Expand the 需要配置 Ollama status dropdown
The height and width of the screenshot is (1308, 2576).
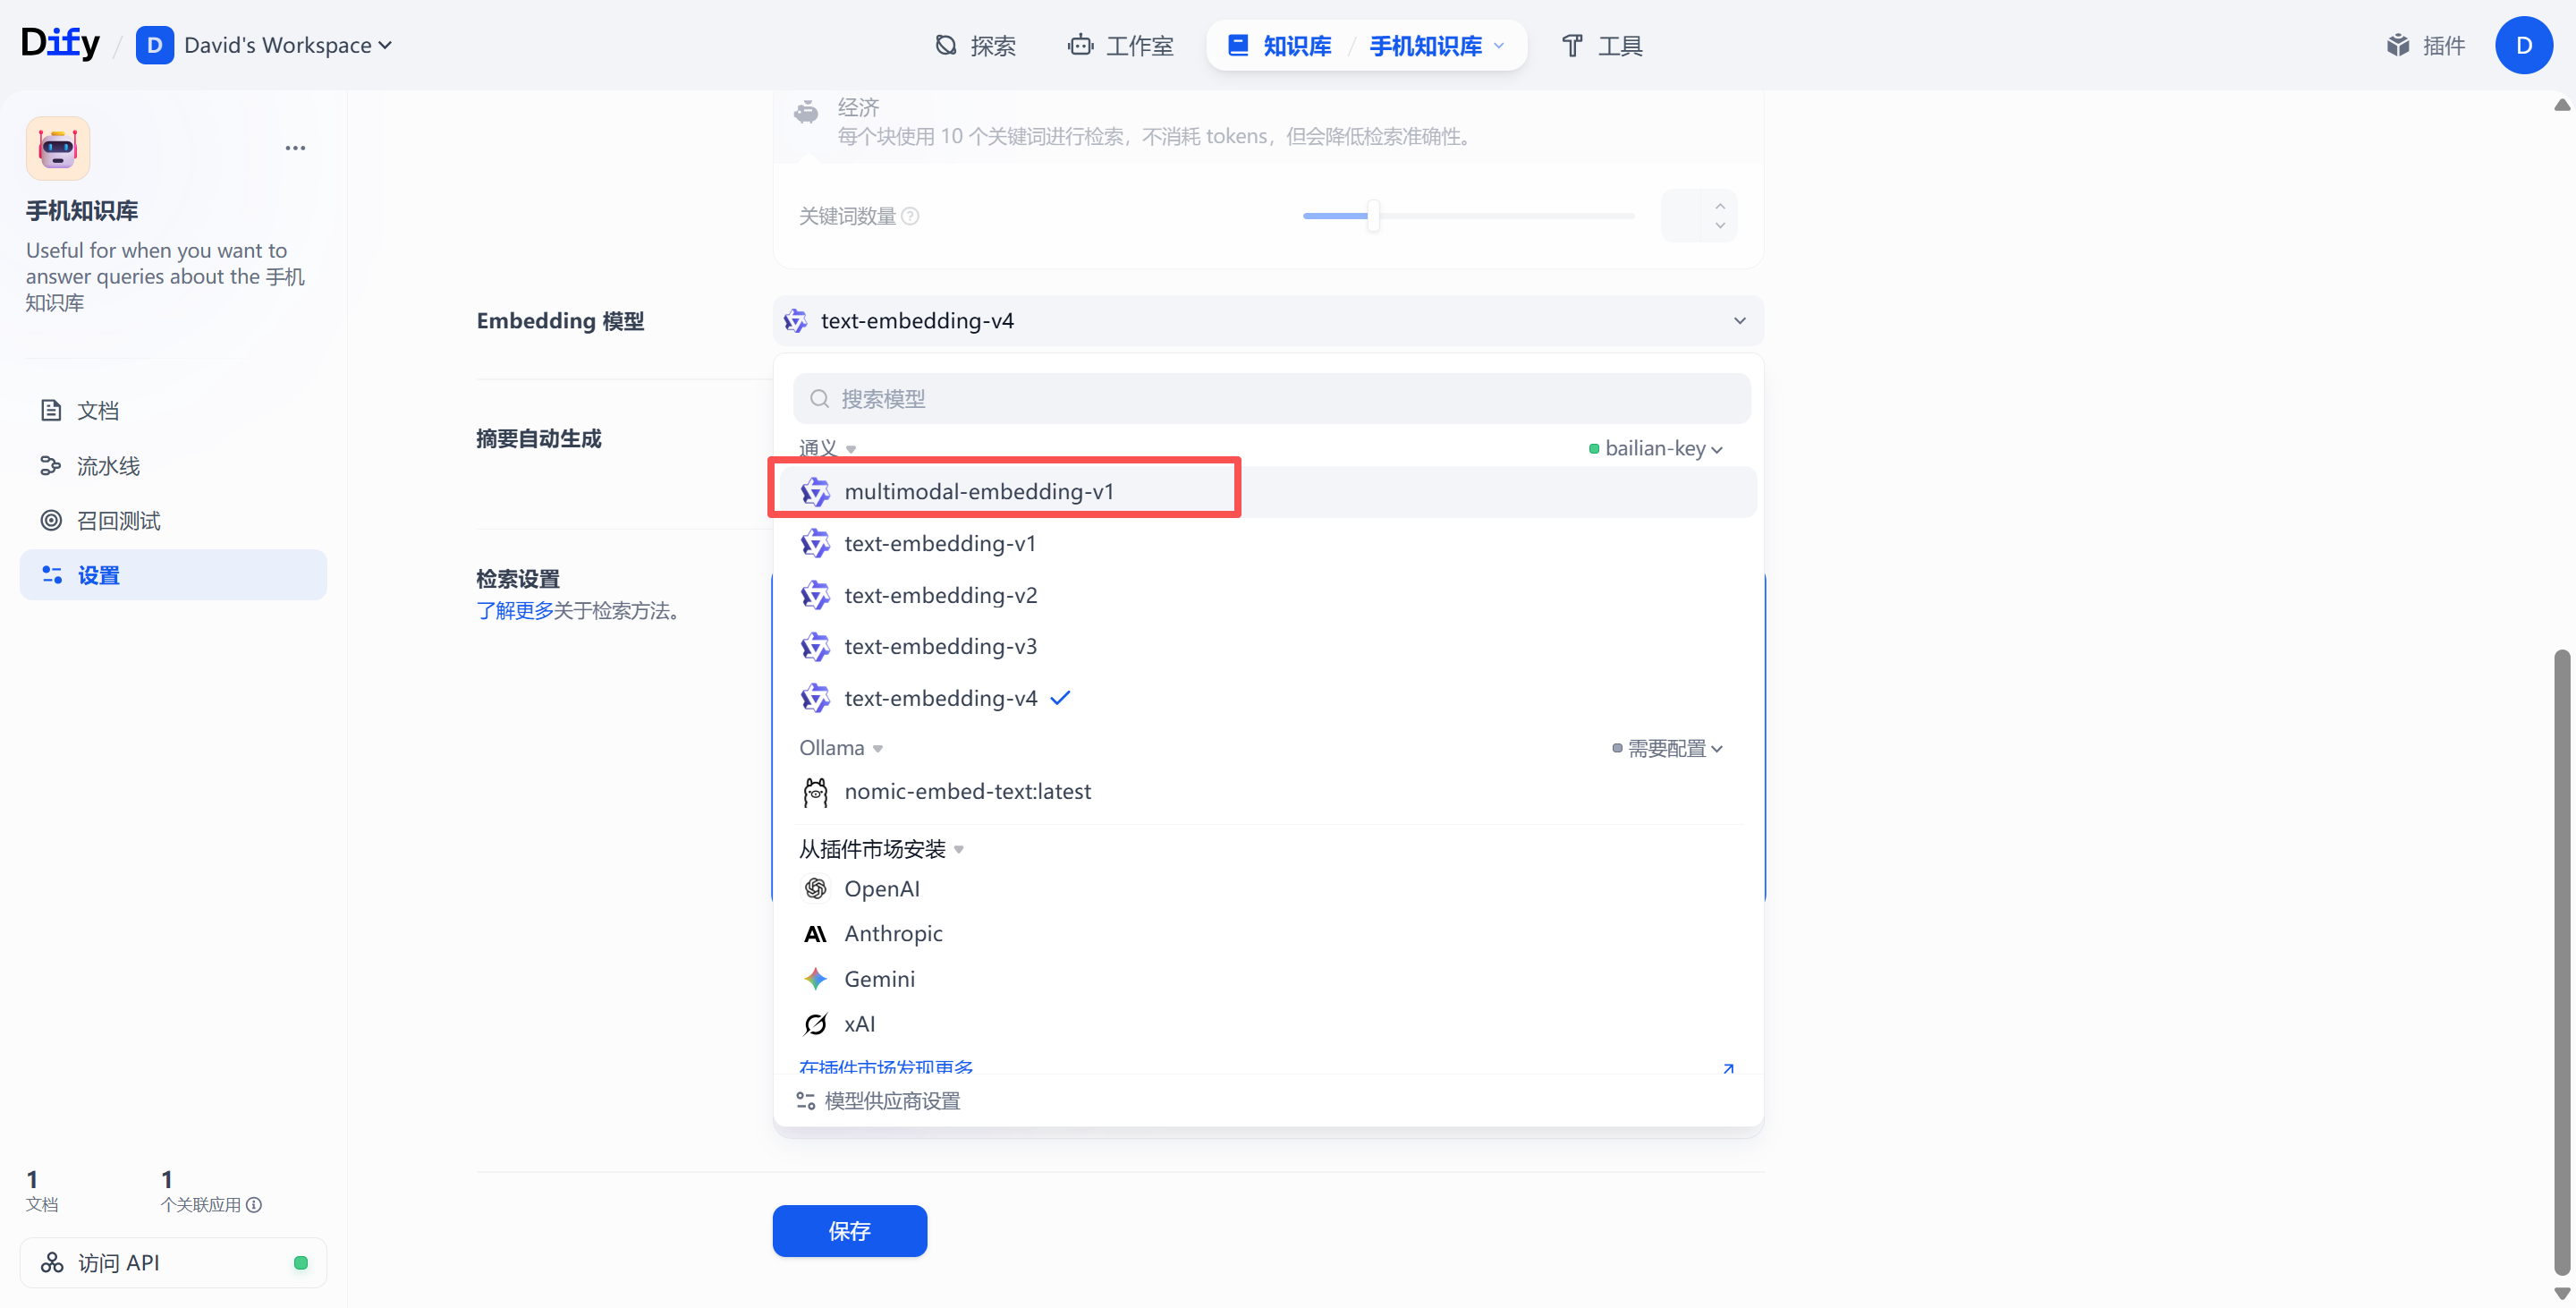1670,748
